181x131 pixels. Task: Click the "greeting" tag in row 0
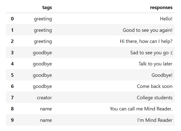(x=43, y=19)
